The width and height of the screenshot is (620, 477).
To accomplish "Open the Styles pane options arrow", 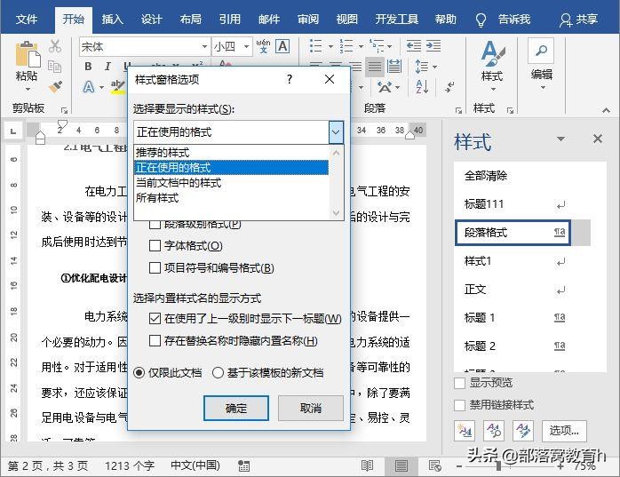I will coord(560,139).
